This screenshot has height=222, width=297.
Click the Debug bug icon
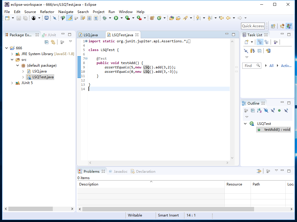[104, 18]
